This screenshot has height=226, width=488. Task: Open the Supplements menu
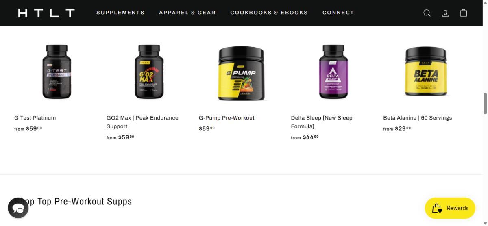tap(120, 13)
